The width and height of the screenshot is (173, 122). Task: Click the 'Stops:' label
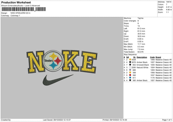click(x=126, y=23)
